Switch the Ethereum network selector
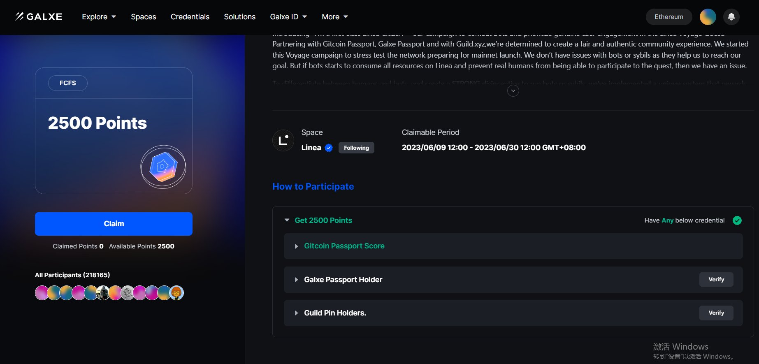Viewport: 759px width, 364px height. [x=669, y=17]
